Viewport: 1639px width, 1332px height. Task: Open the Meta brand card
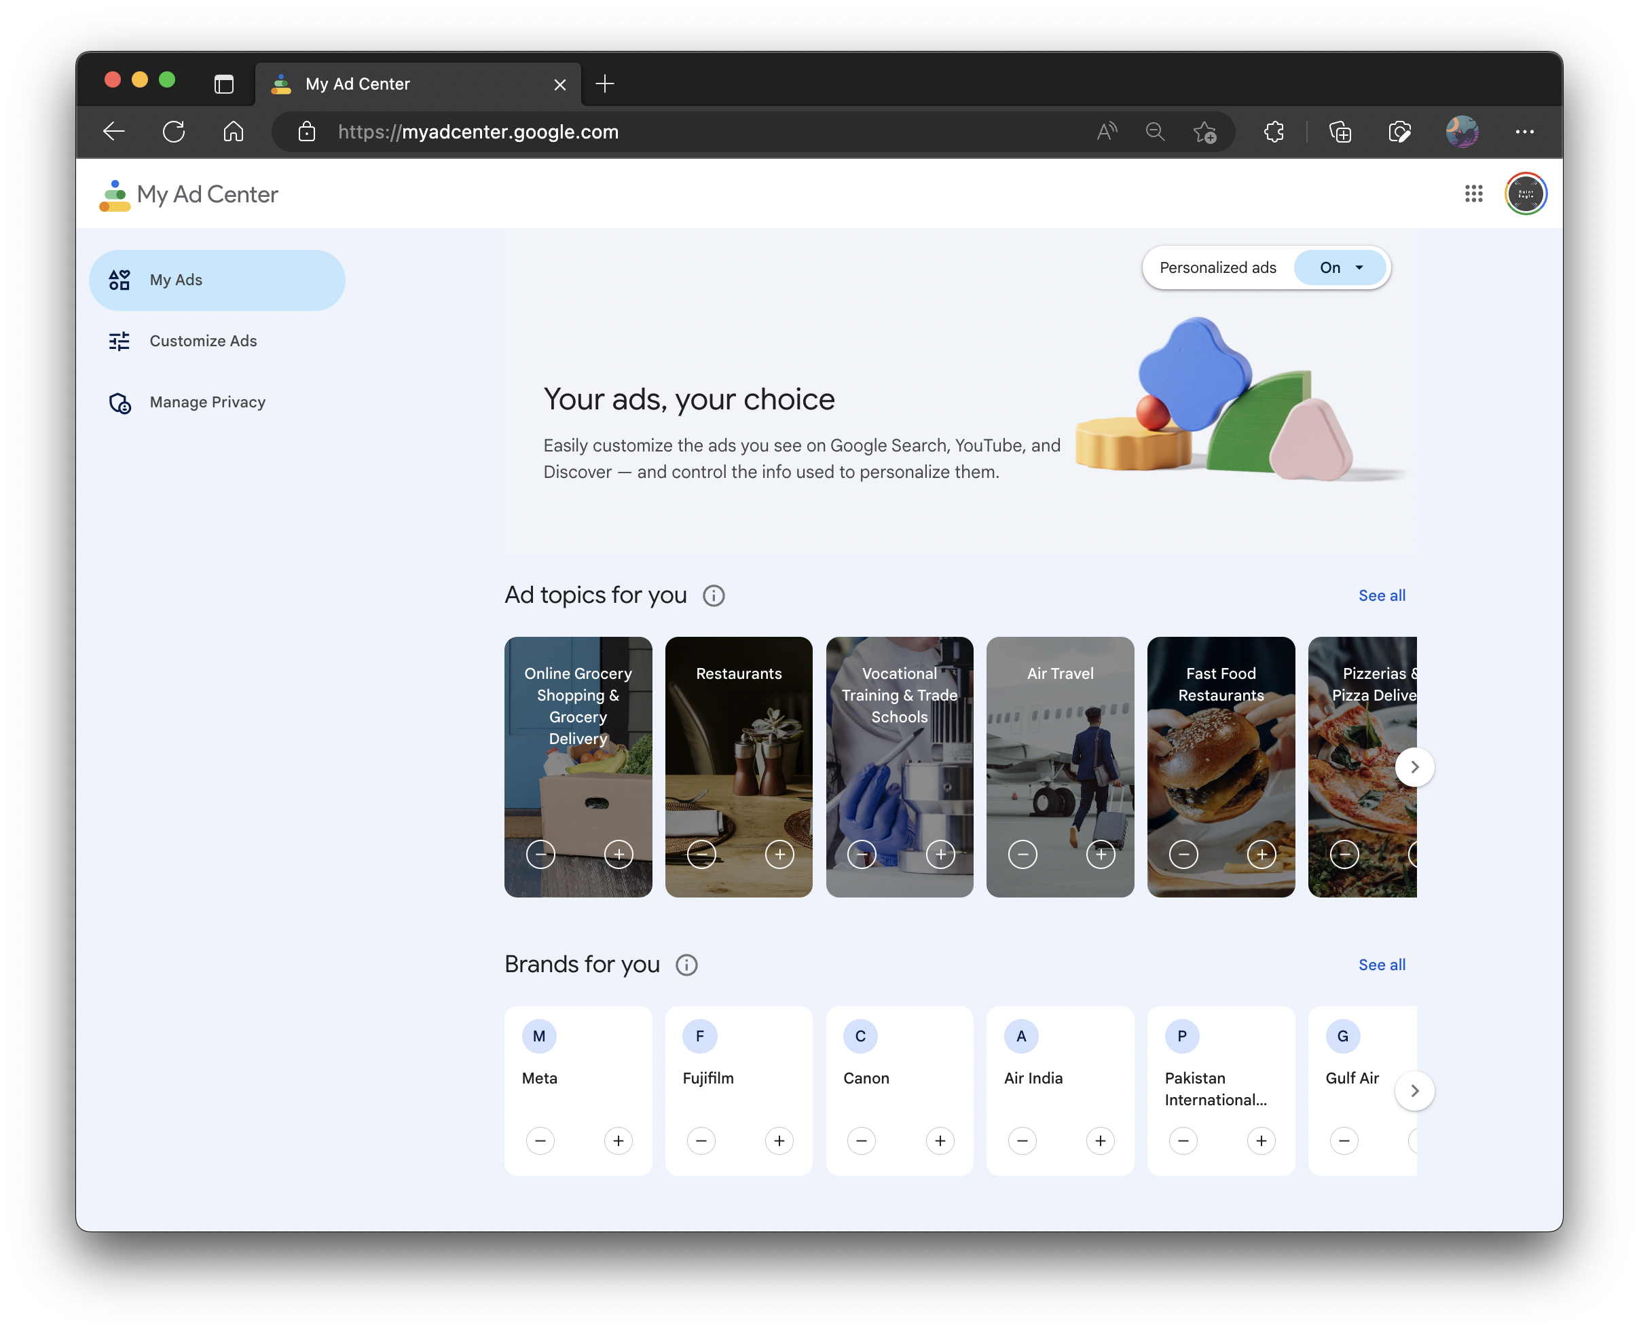pos(578,1090)
